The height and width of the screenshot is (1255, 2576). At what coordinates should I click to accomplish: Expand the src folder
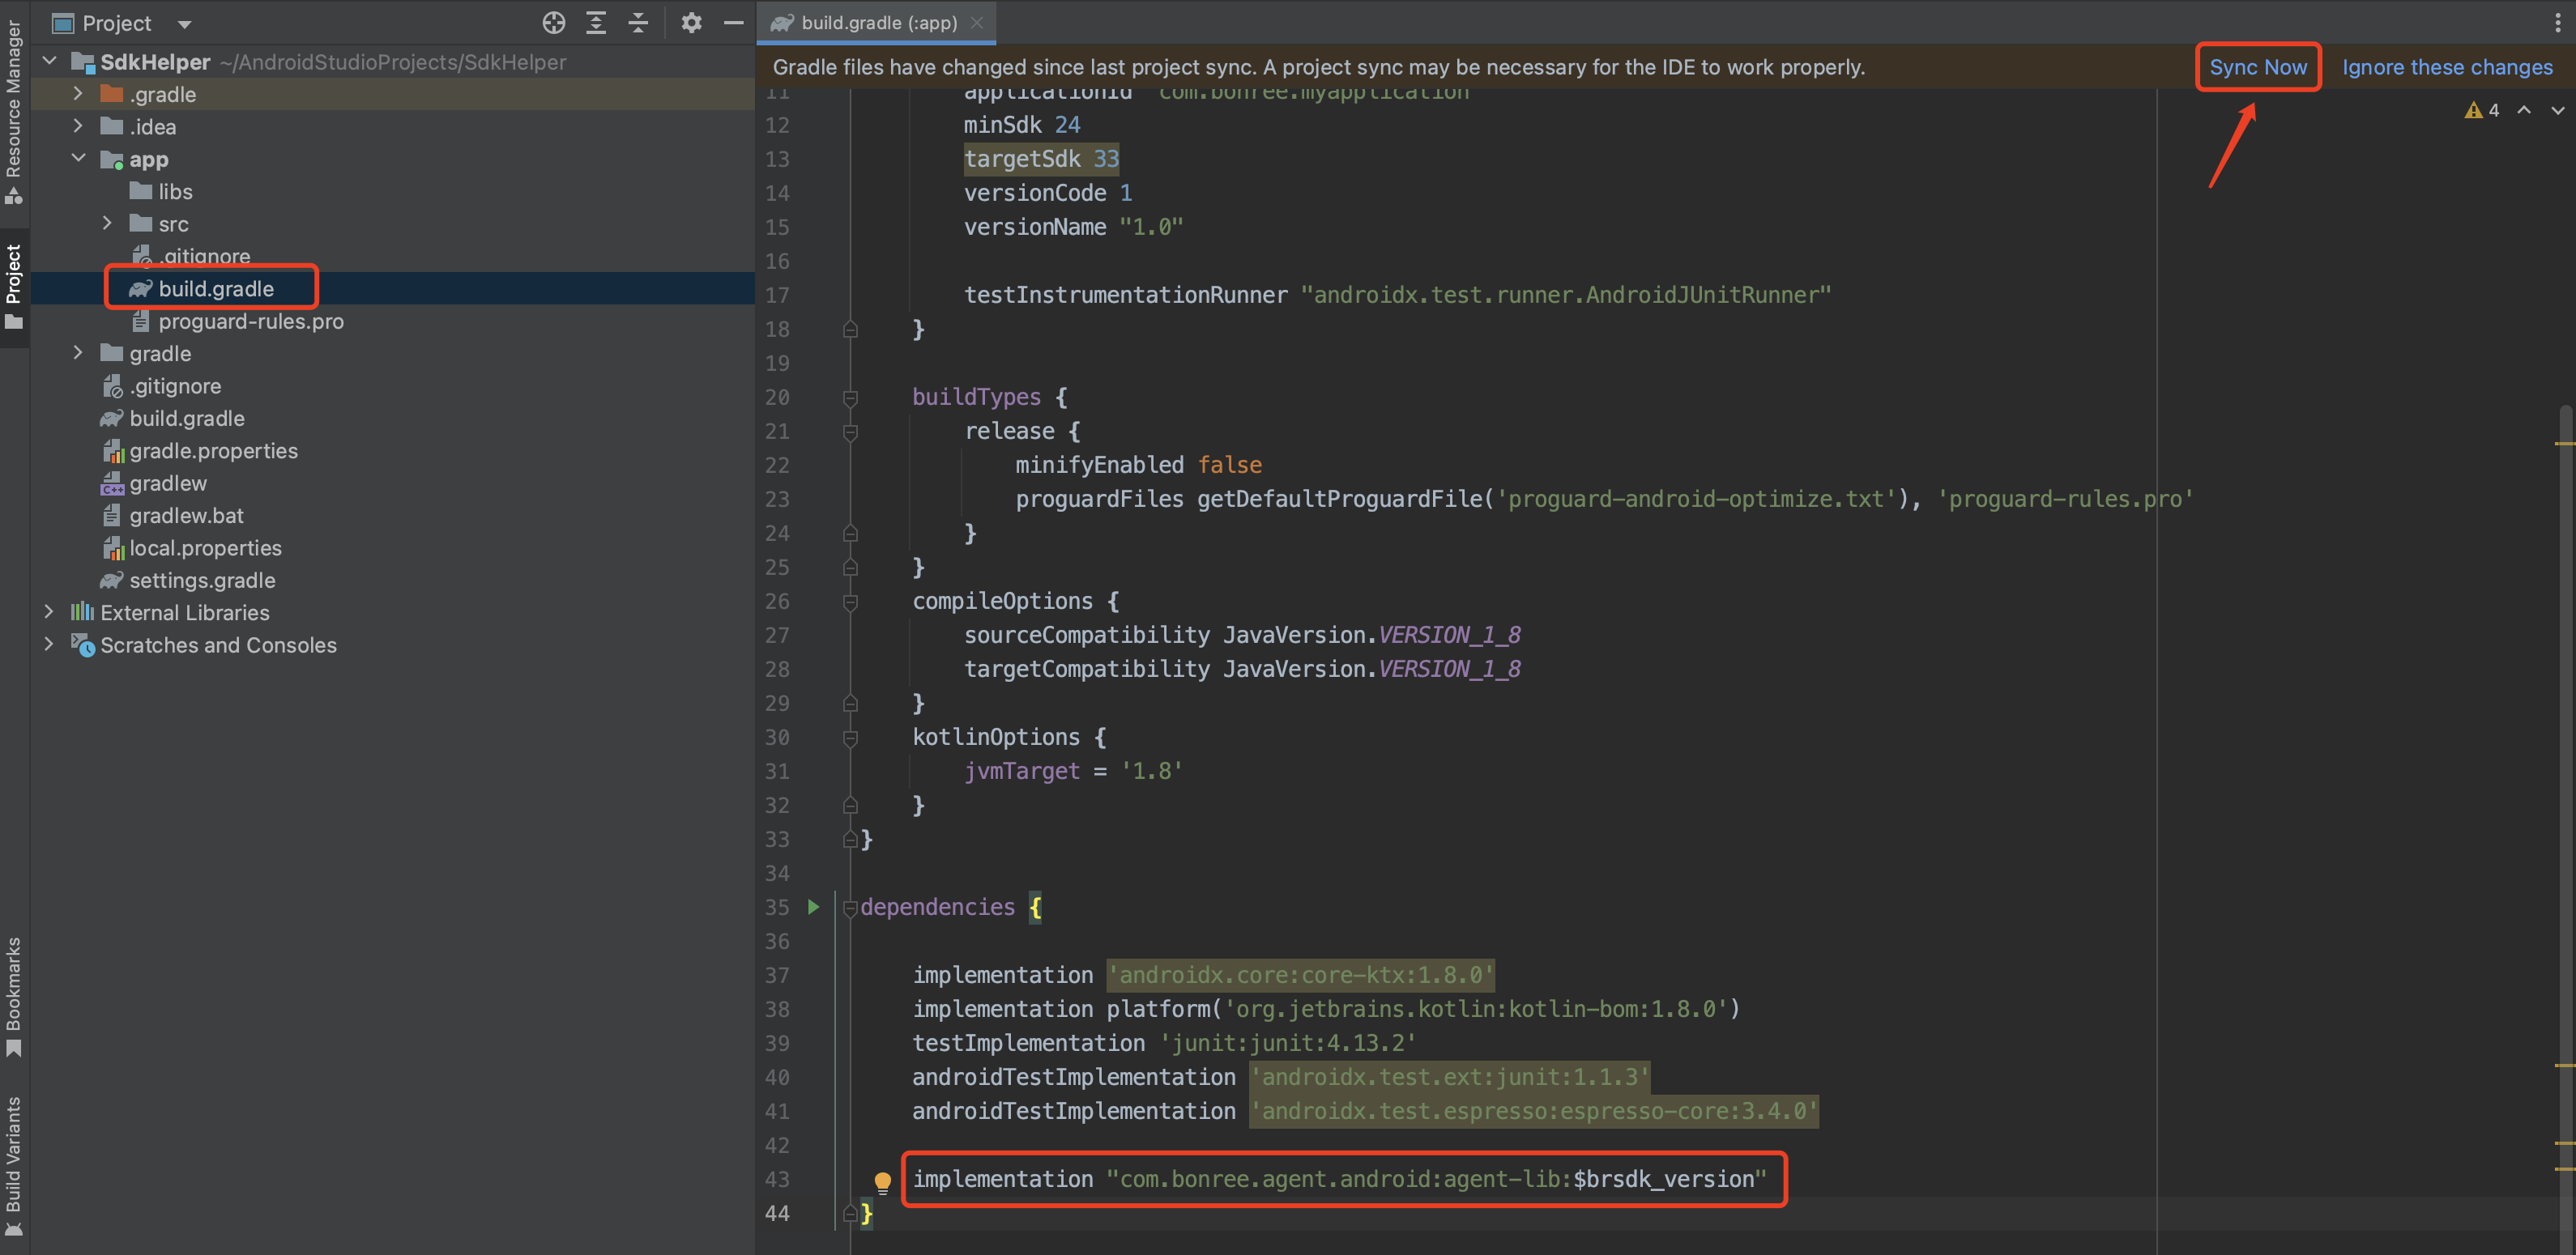click(x=108, y=223)
